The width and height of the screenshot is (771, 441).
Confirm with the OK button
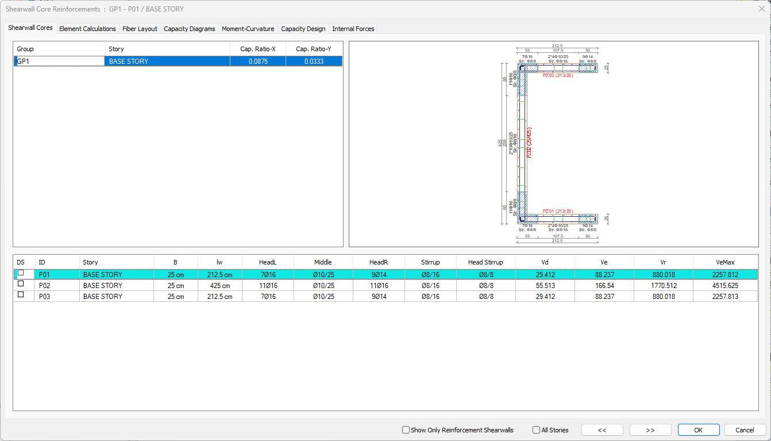(698, 430)
